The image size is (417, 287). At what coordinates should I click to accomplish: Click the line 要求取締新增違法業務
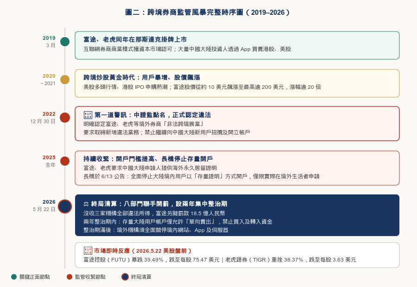[167, 132]
